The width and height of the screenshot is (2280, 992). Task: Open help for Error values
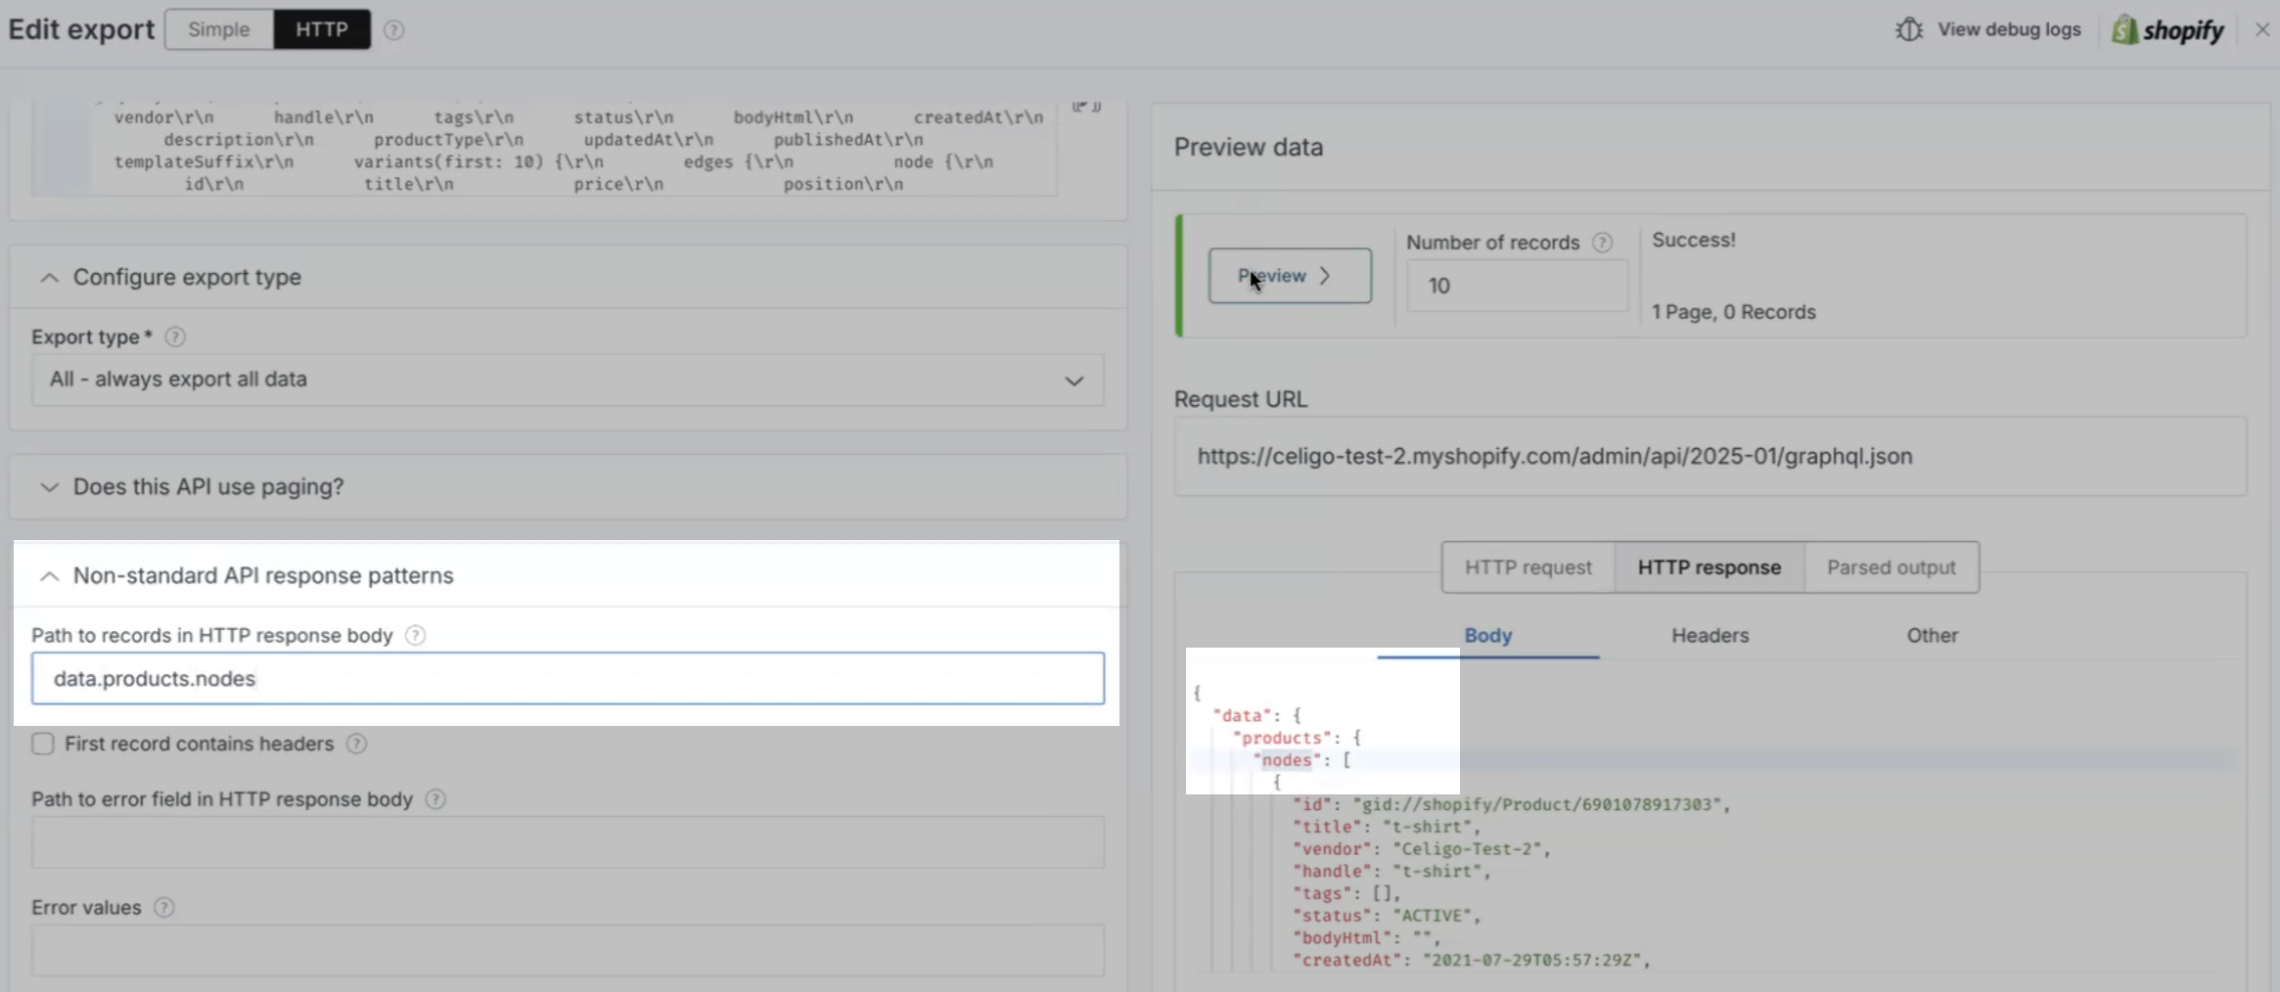[164, 907]
